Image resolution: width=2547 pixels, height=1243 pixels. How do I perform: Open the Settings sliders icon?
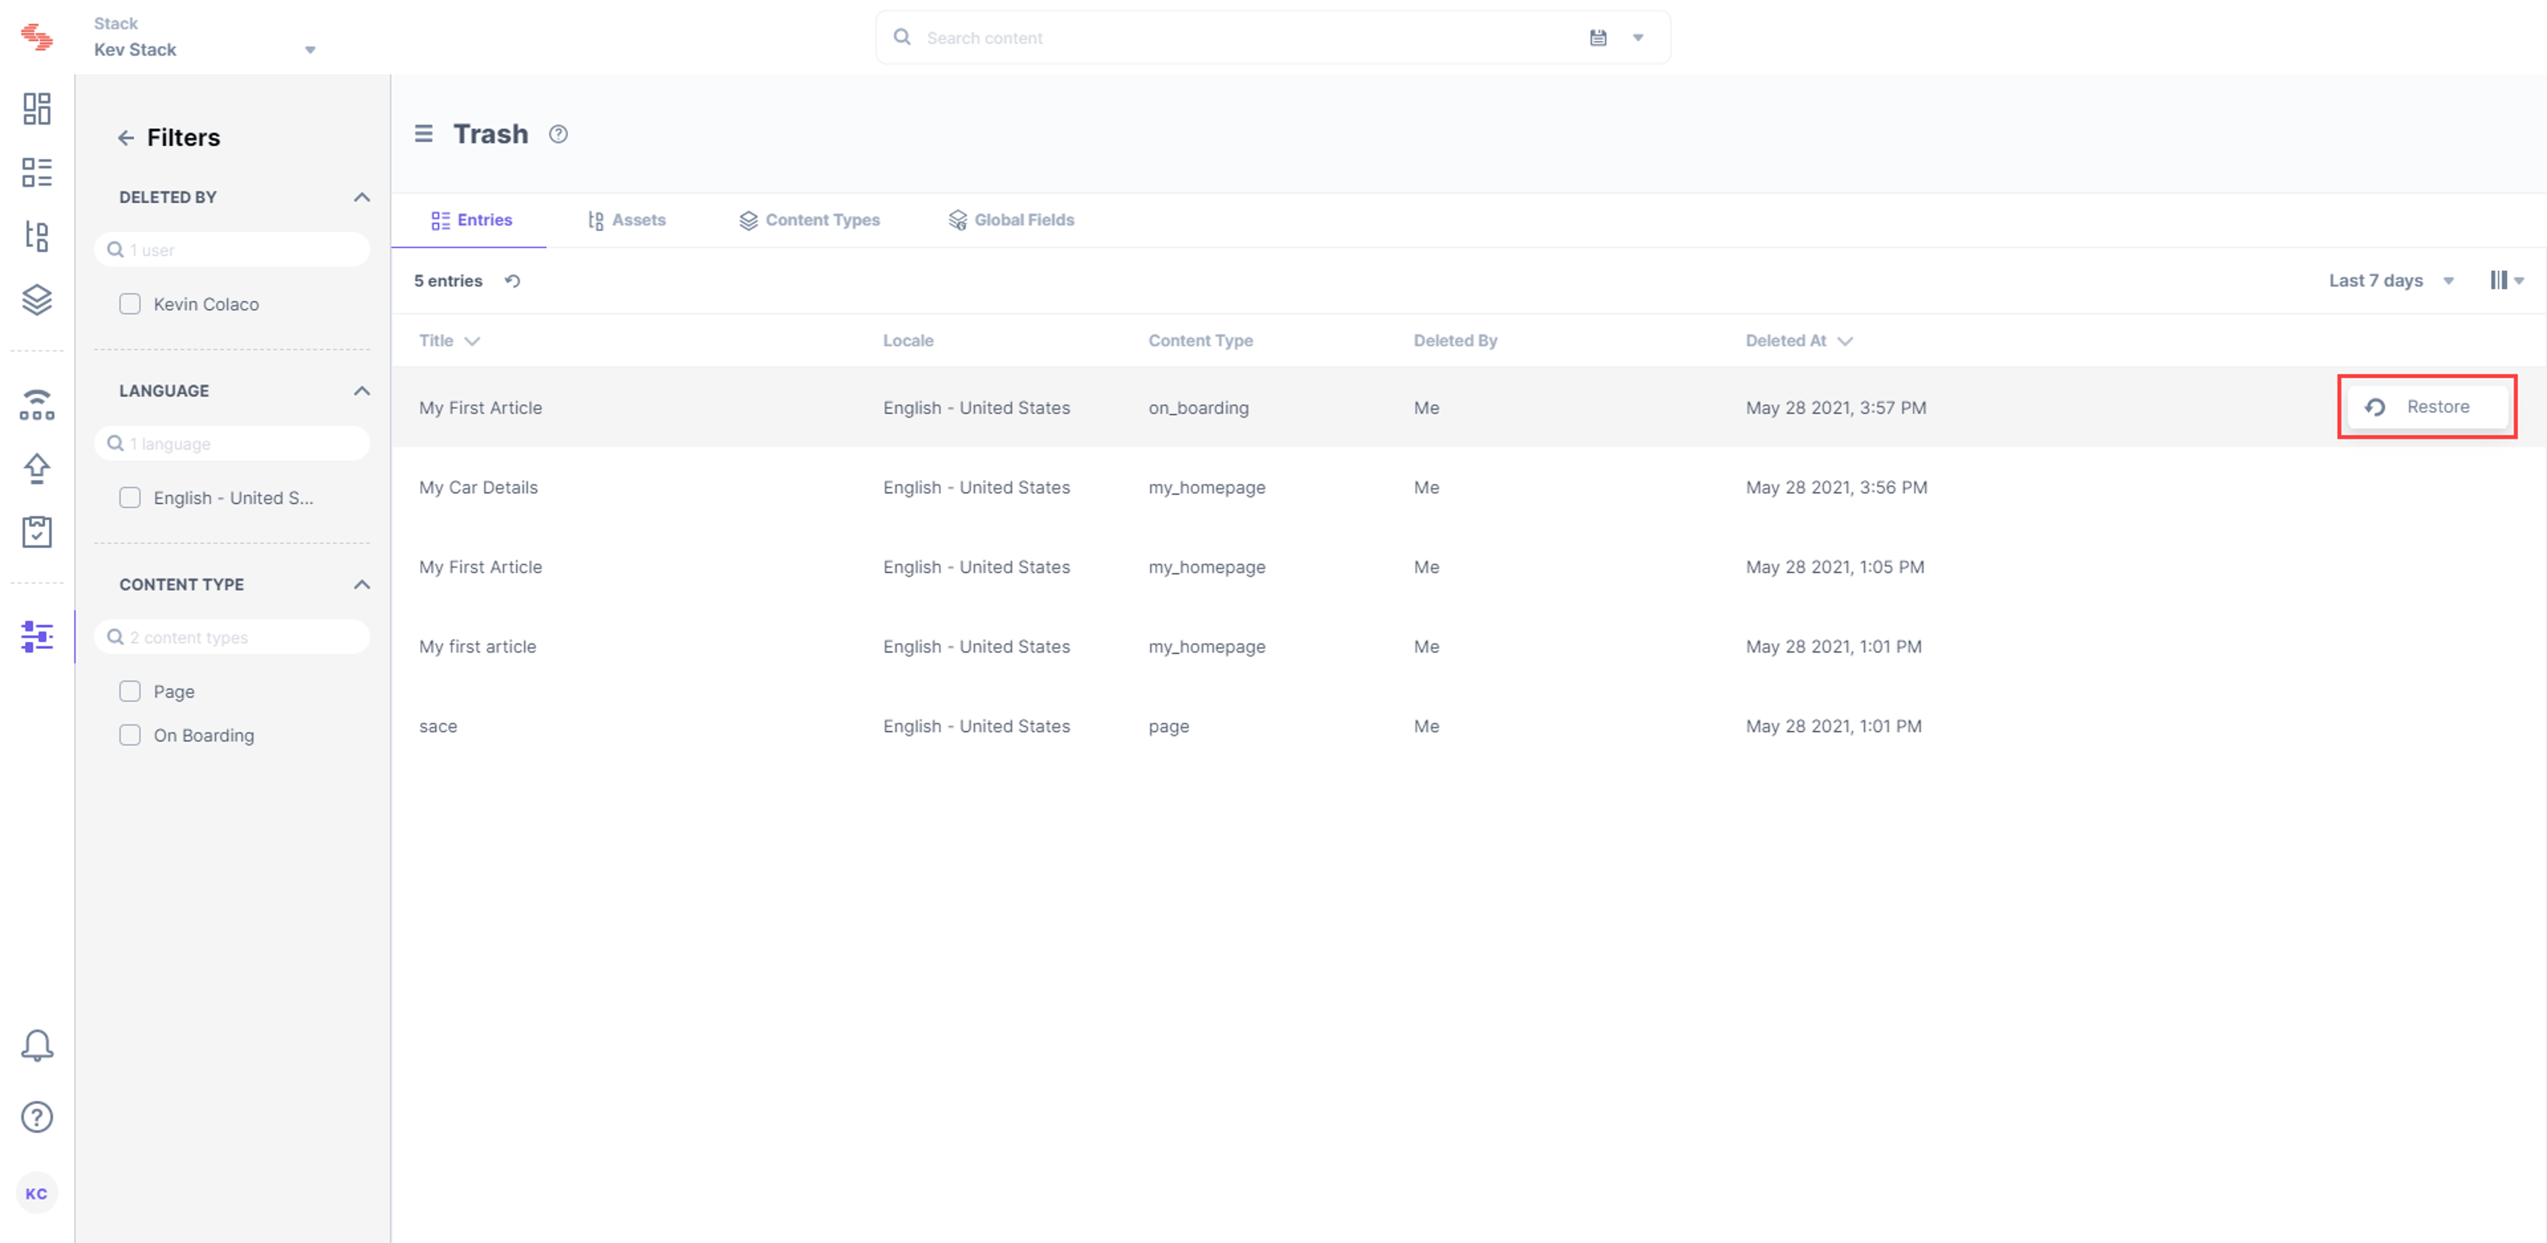point(36,637)
